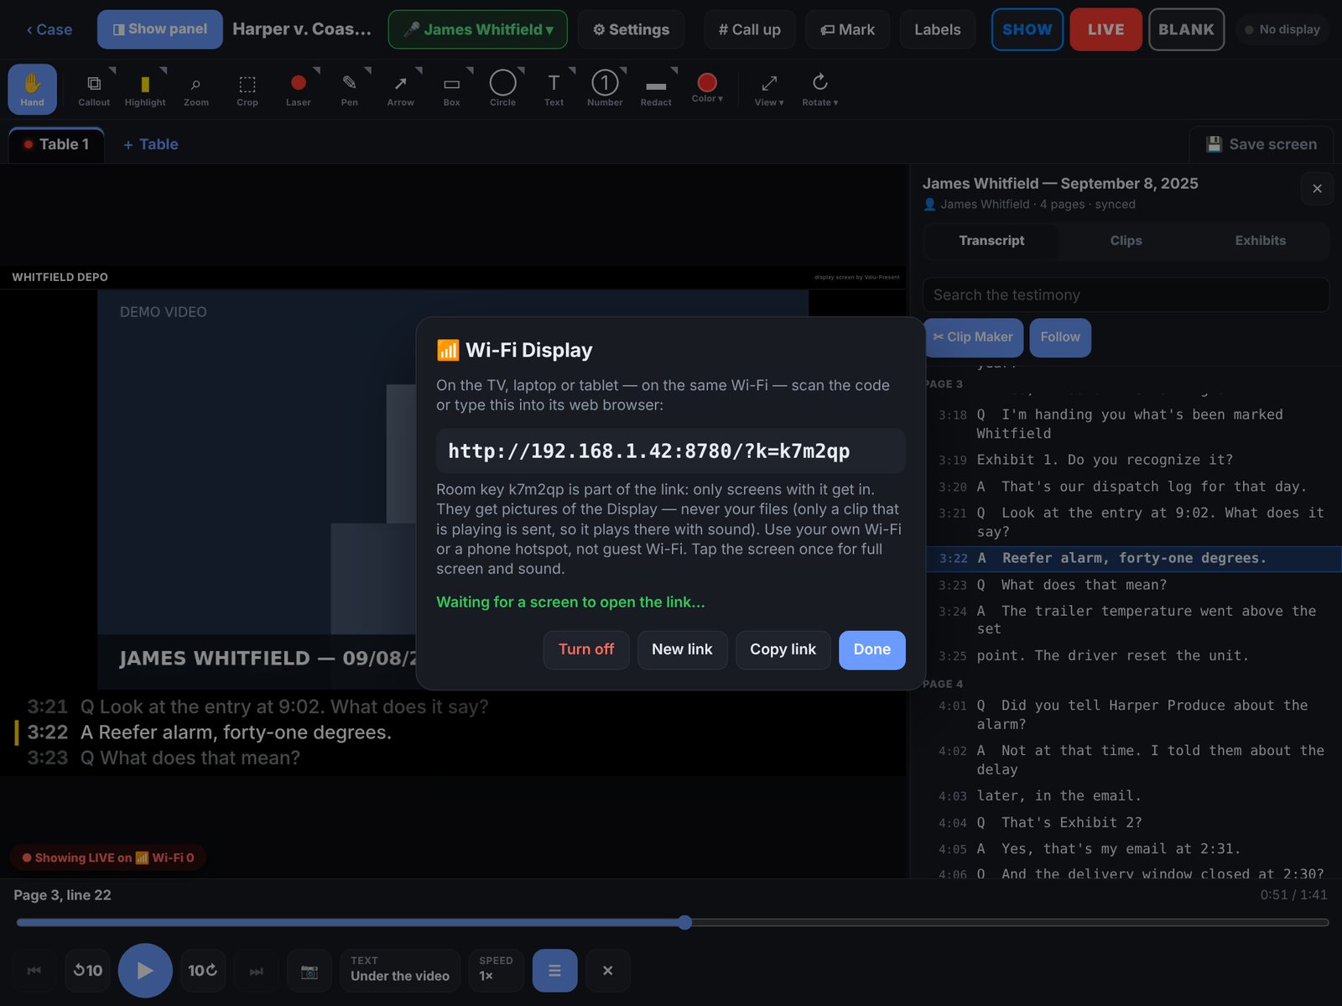Click the snapshot camera icon in player bar
Screen dimensions: 1342x1006
click(x=309, y=971)
